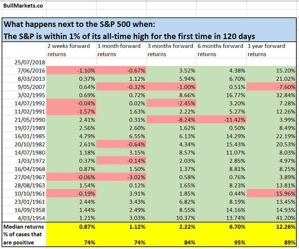This screenshot has width=299, height=249.
Task: Select the 84% positive cases cell
Action: pos(171,242)
